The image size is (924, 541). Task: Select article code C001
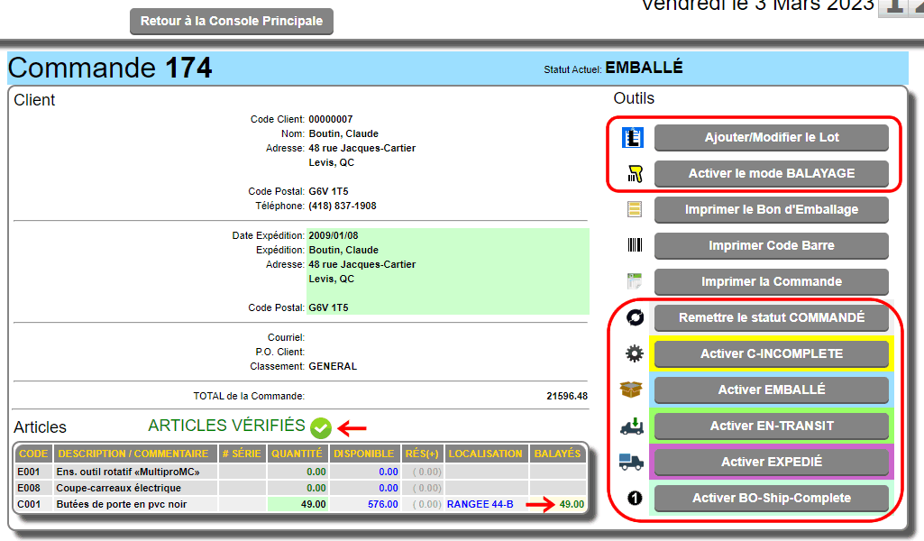tap(29, 504)
